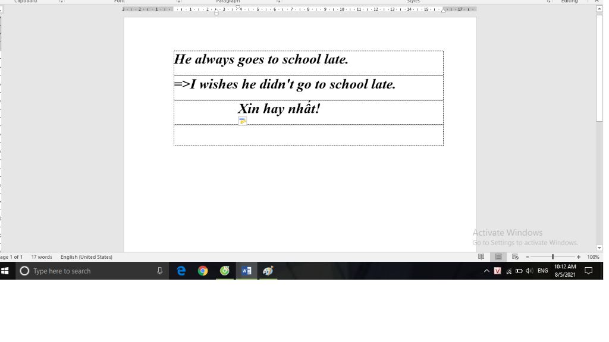Click the zoom in plus button
Viewport: 609px width, 342px height.
[x=578, y=257]
